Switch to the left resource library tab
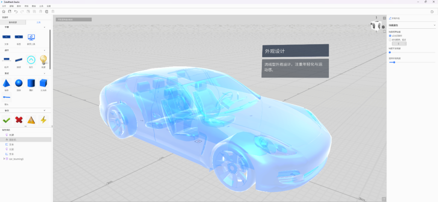438x202 pixels. tap(13, 22)
